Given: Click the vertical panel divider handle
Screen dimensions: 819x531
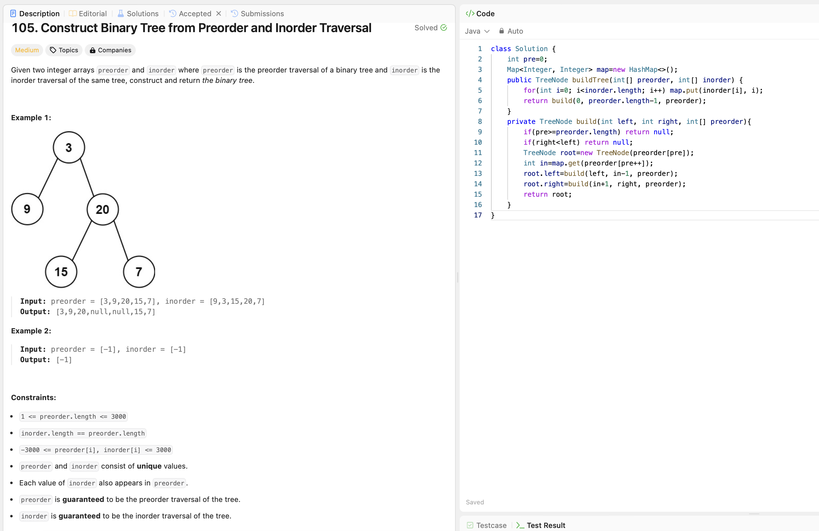Looking at the screenshot, I should click(457, 277).
